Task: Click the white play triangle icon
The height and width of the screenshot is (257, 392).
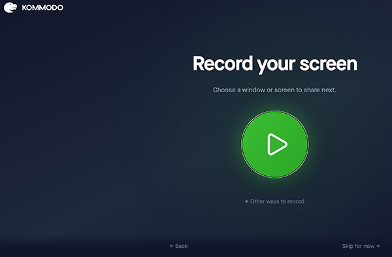Action: pos(277,145)
